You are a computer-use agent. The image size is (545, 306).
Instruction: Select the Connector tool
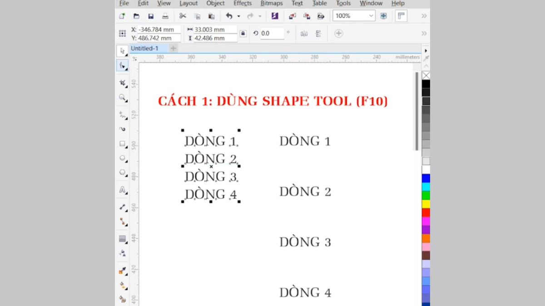[122, 222]
